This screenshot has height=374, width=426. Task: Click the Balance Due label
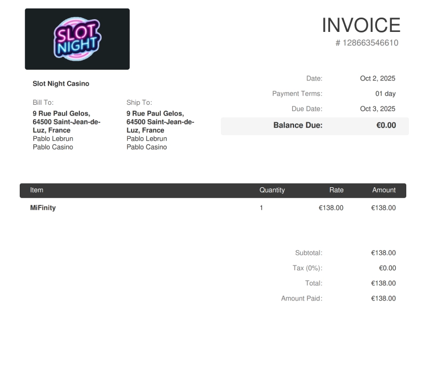pyautogui.click(x=298, y=126)
